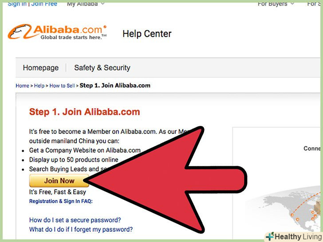Open the Safety & Security tab
The height and width of the screenshot is (242, 323).
102,68
